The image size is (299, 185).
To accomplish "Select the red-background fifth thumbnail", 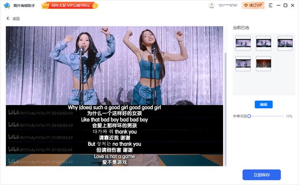I will [264, 63].
